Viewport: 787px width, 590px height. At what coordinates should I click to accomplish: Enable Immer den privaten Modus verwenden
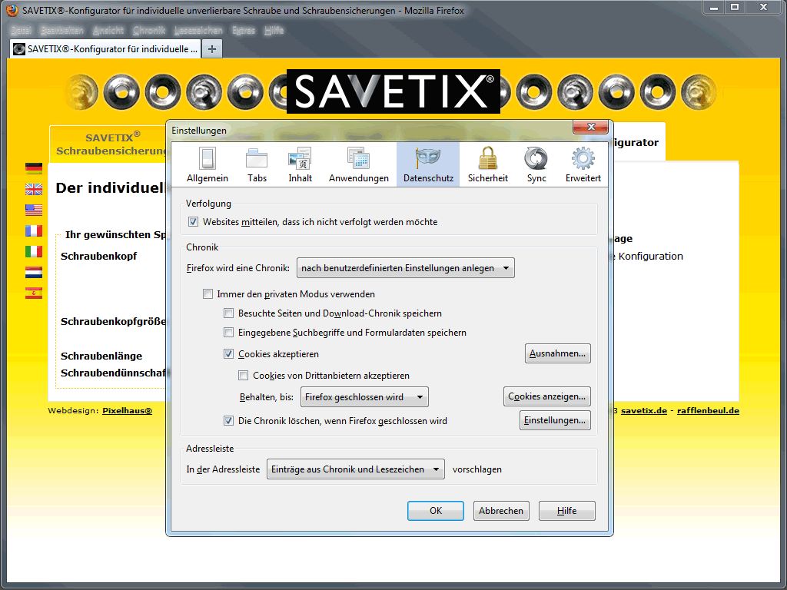click(x=208, y=294)
